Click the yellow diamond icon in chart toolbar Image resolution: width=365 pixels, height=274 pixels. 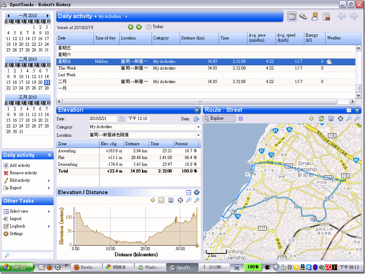[x=153, y=200]
